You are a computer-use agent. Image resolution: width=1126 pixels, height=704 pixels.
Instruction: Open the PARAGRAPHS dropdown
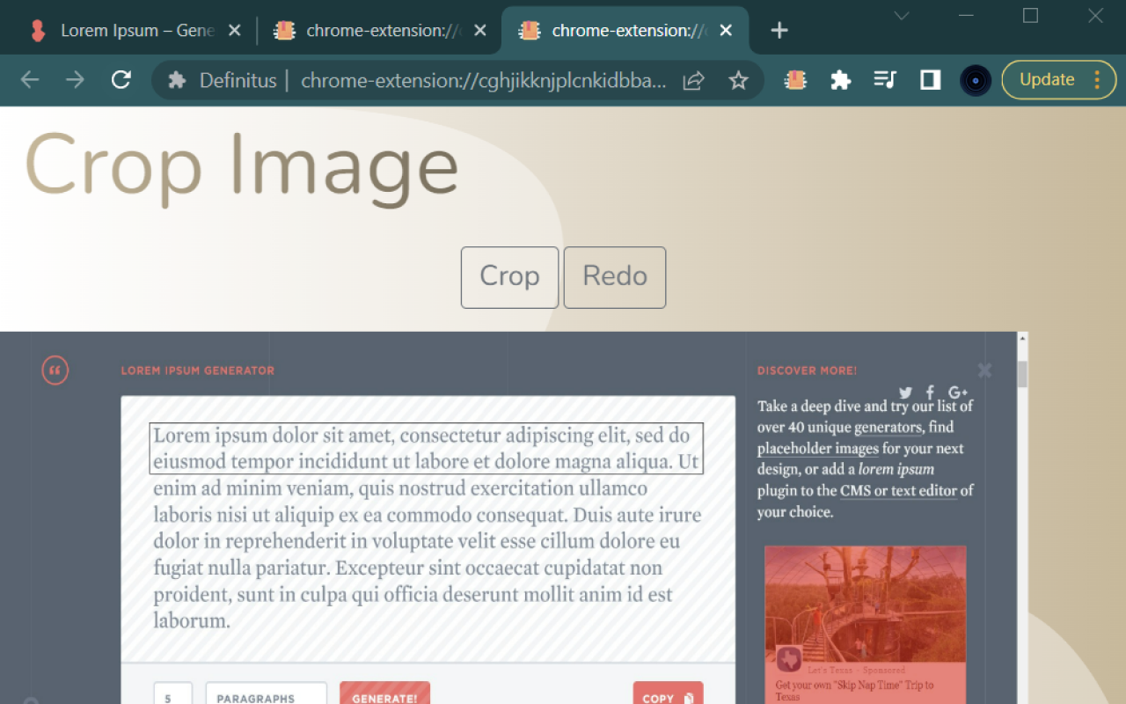pos(267,693)
